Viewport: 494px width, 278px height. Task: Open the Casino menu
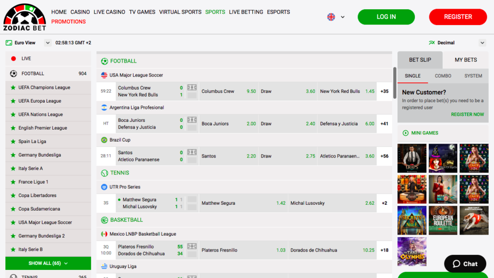(x=80, y=12)
